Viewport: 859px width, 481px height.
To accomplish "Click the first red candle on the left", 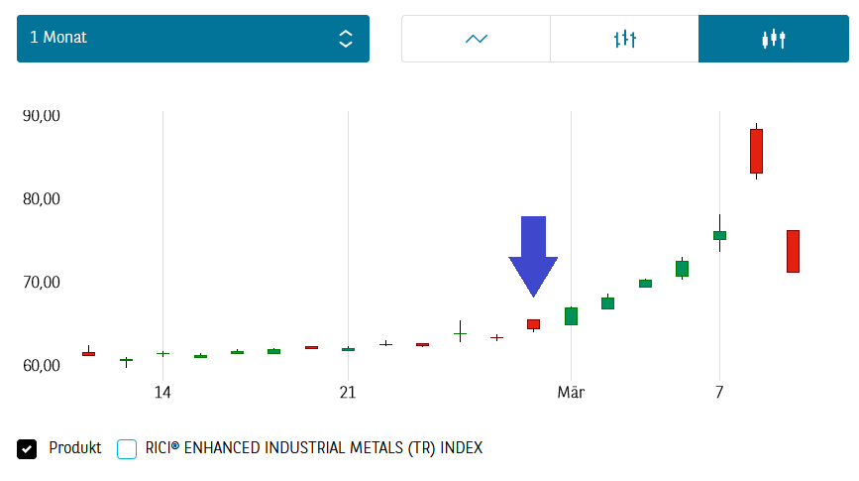I will 88,353.
